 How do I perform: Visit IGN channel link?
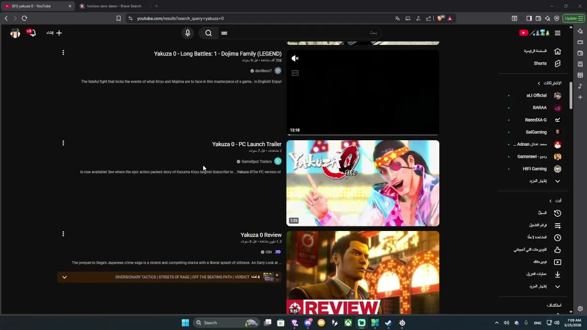pos(269,252)
